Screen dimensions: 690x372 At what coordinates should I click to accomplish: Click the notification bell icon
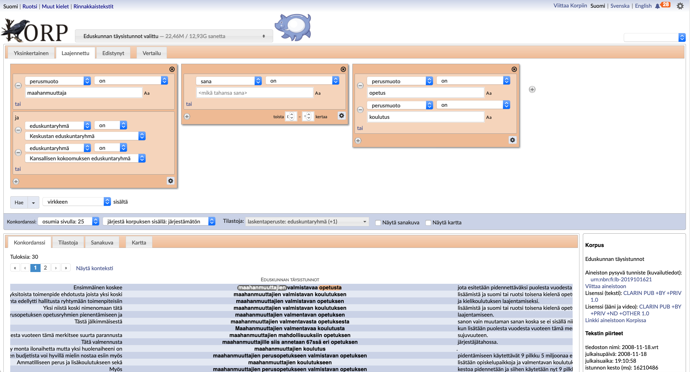click(657, 6)
